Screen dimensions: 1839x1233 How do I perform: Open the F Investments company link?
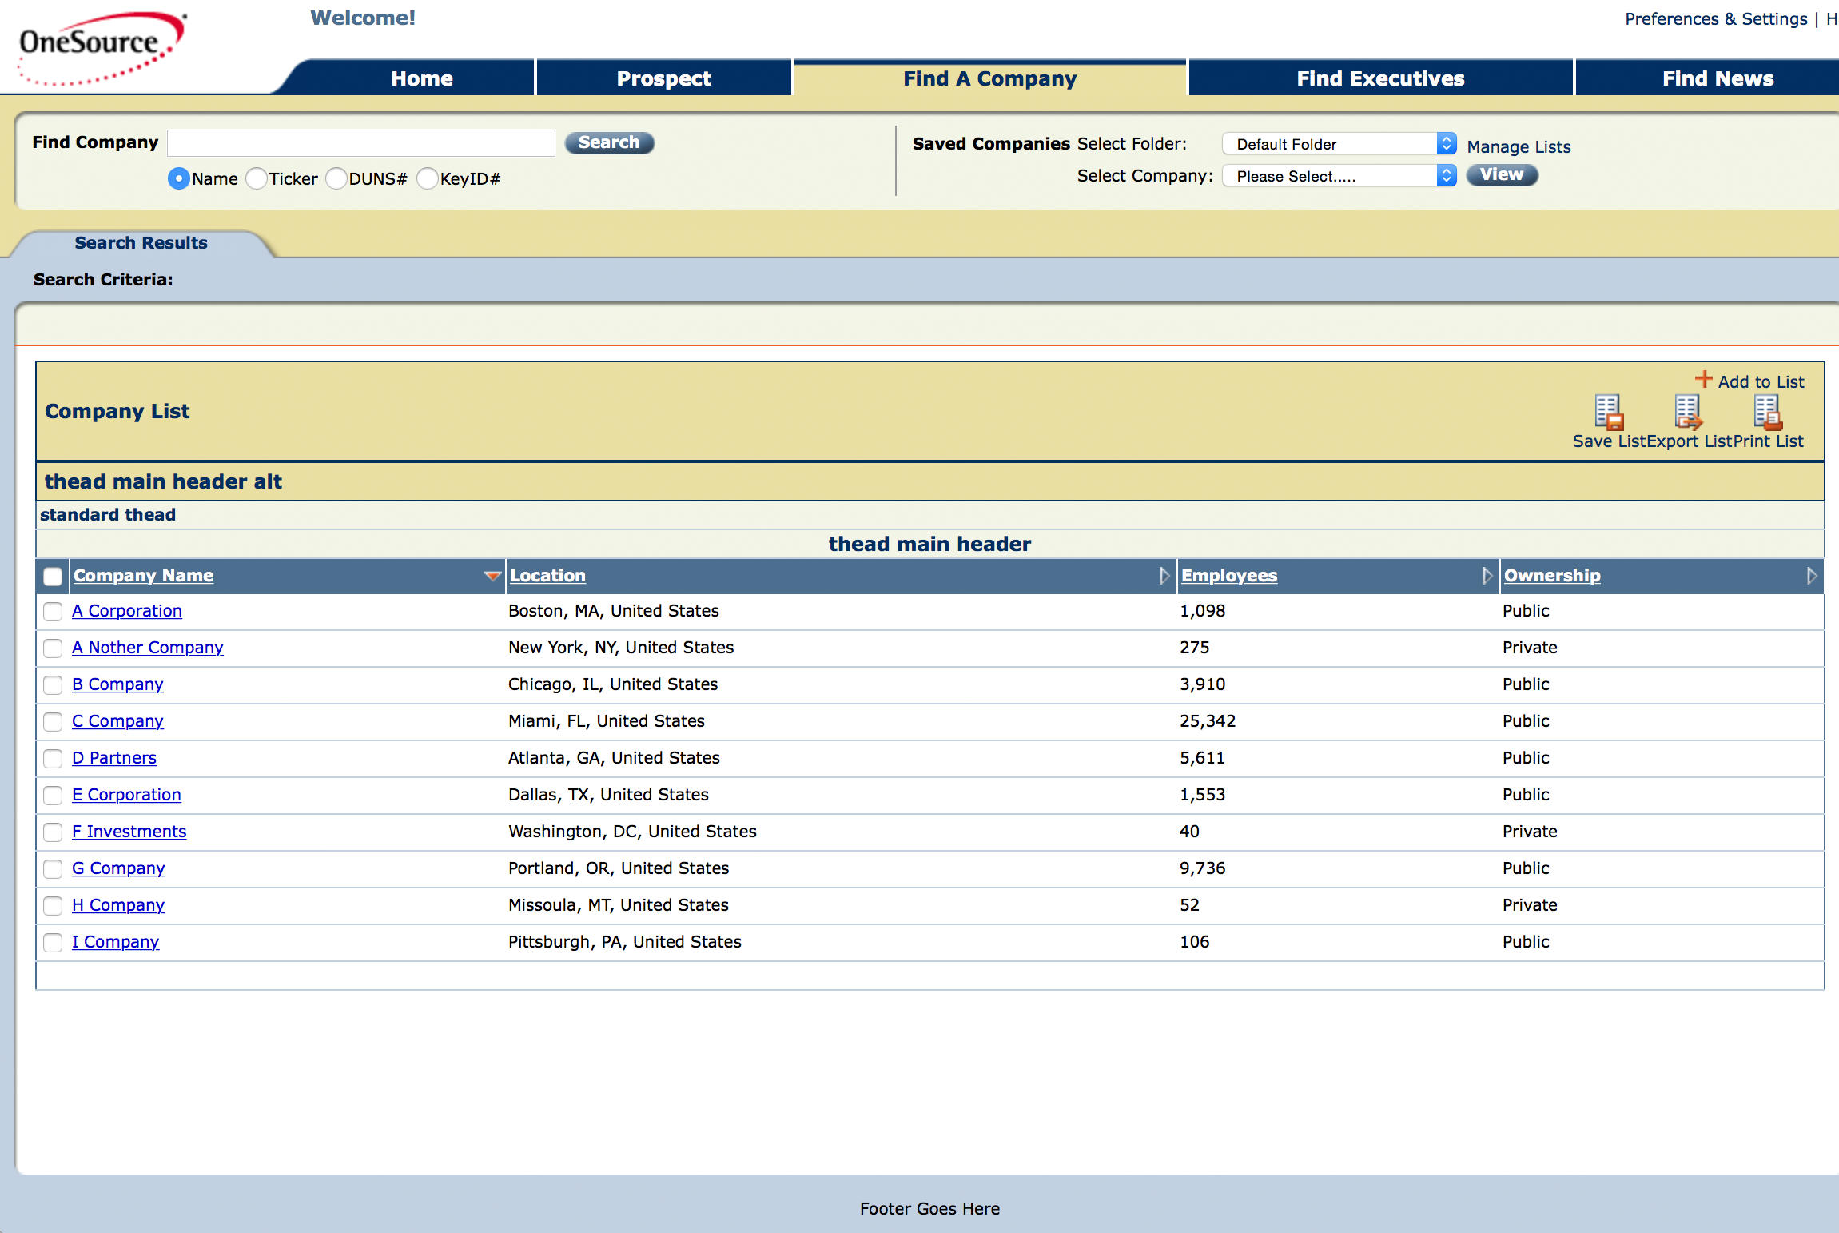[129, 832]
